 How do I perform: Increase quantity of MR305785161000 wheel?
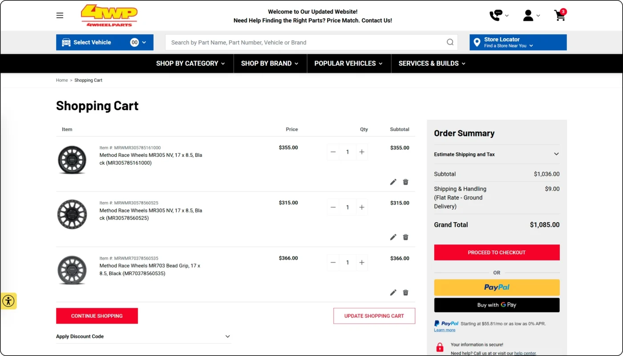(x=362, y=152)
